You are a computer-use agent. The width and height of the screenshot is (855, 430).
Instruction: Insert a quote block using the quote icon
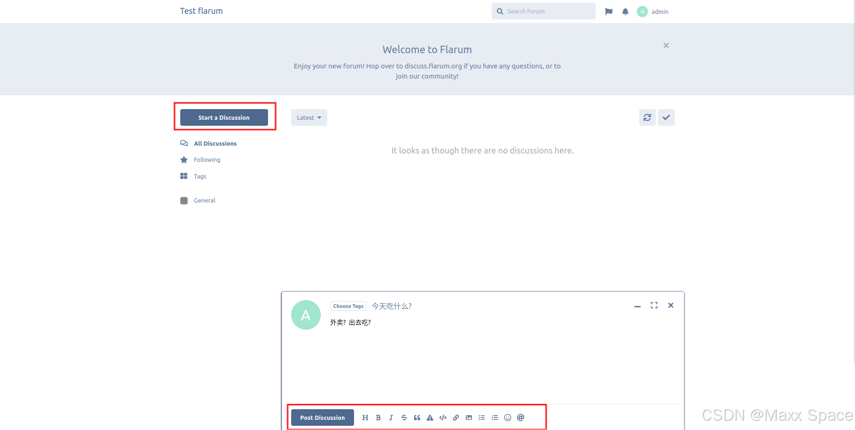pos(417,418)
